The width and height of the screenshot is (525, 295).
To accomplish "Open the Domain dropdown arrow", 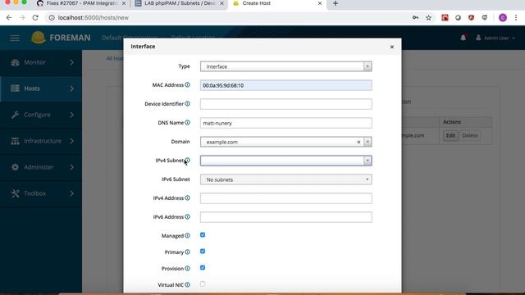I will (367, 142).
